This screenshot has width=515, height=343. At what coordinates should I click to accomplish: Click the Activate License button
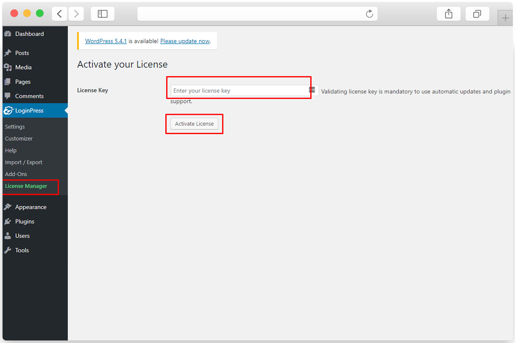194,124
